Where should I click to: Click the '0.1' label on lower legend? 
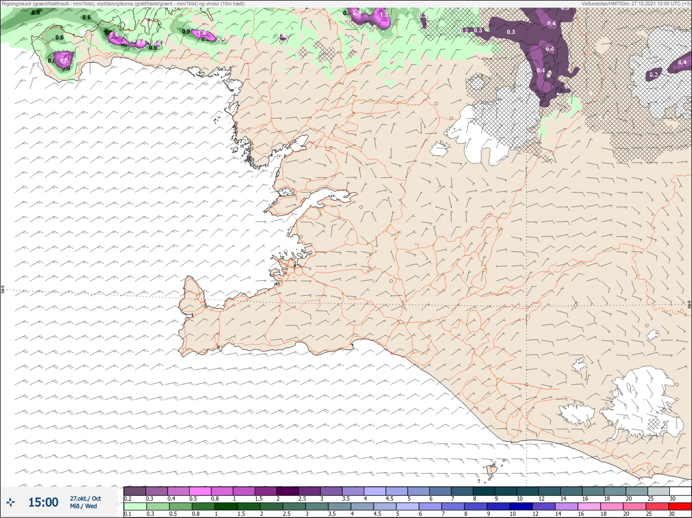point(128,514)
